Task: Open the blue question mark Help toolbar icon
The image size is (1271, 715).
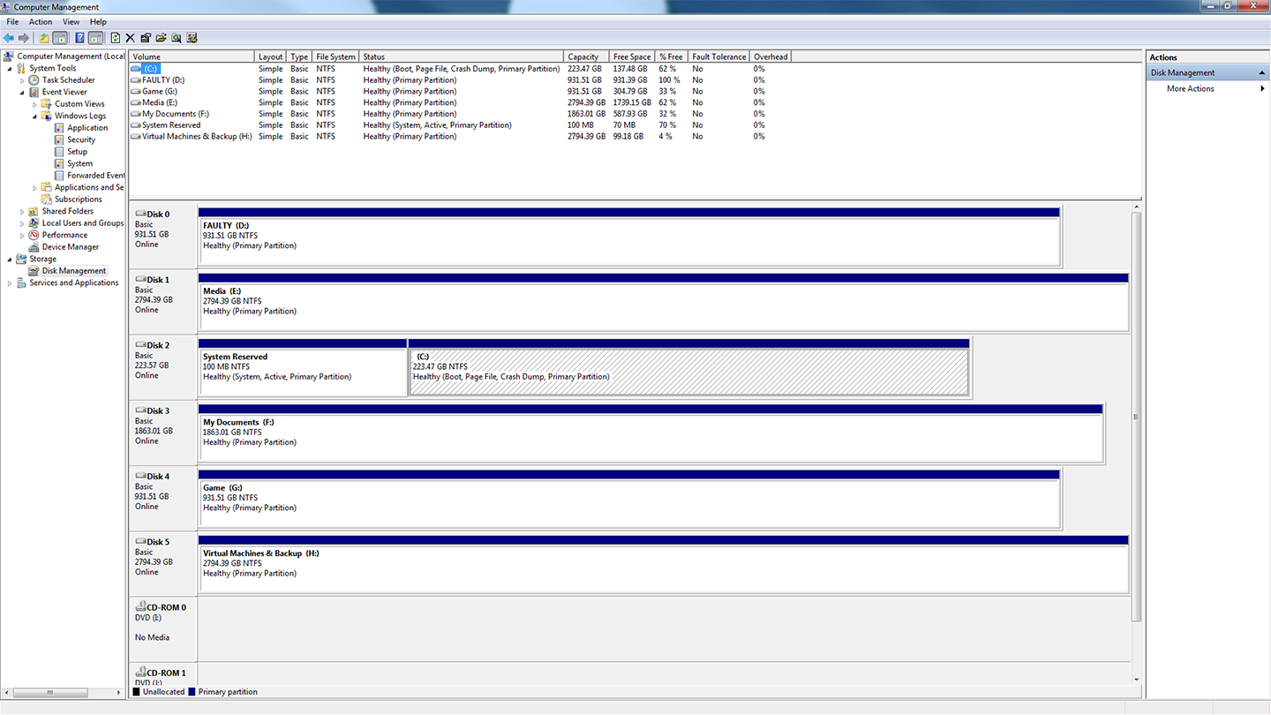Action: coord(79,38)
